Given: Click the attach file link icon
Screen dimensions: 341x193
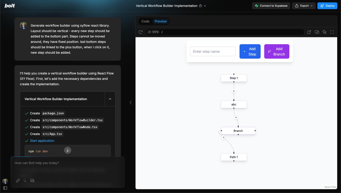Looking at the screenshot, I should [x=18, y=180].
